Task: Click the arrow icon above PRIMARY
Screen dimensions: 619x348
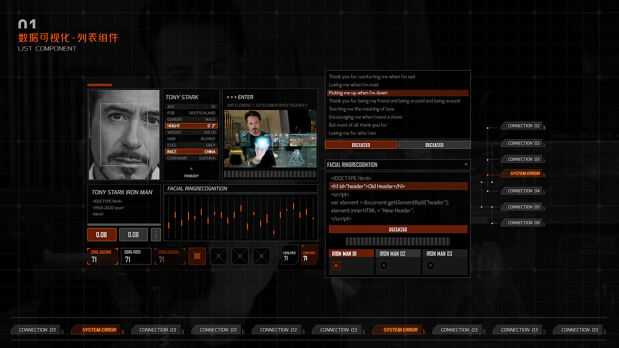Action: pyautogui.click(x=192, y=168)
